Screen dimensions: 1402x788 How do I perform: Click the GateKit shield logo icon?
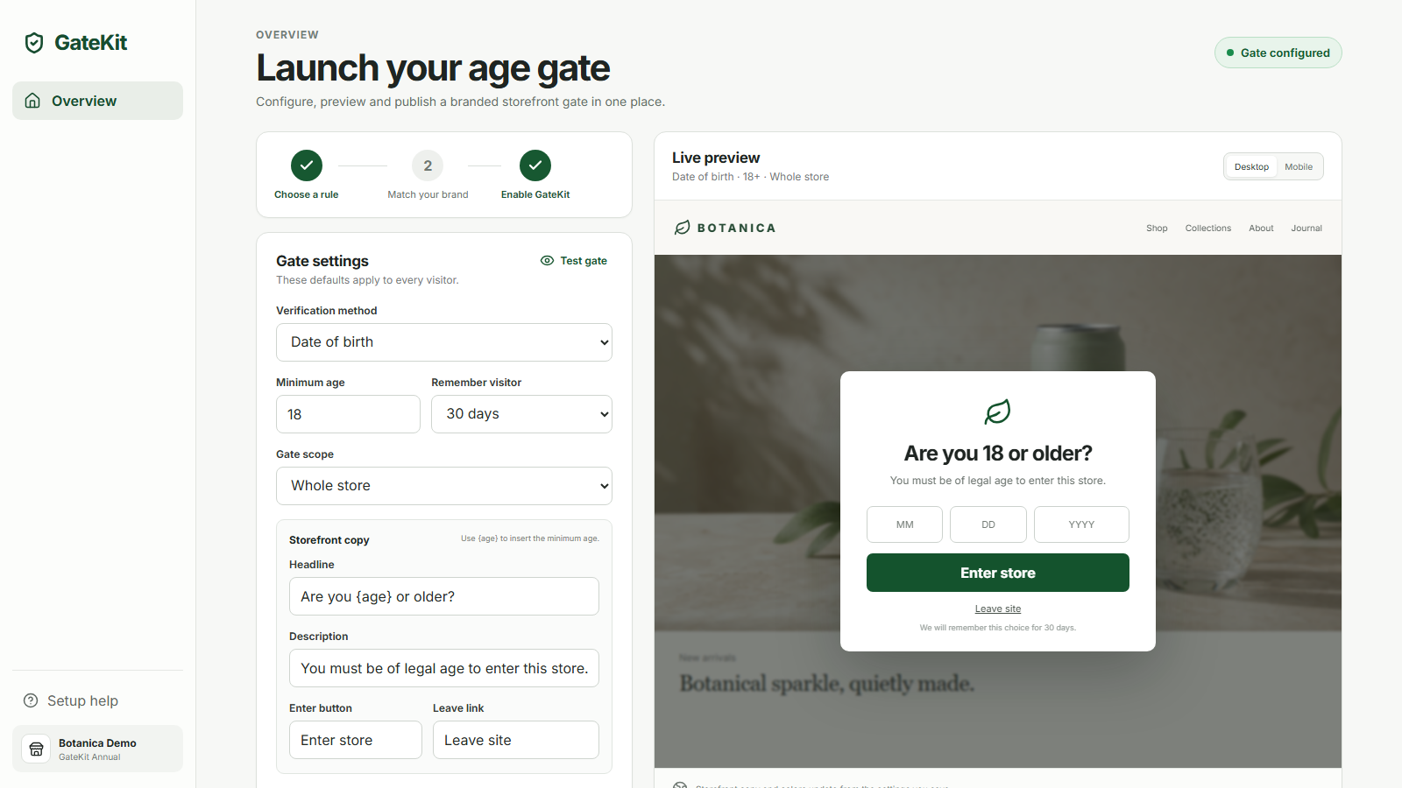[34, 43]
